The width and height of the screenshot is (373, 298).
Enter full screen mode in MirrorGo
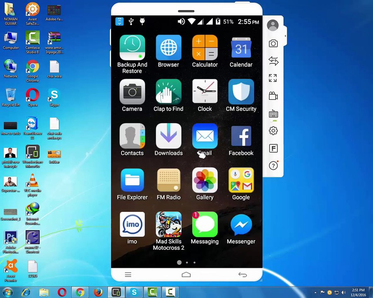coord(273,78)
